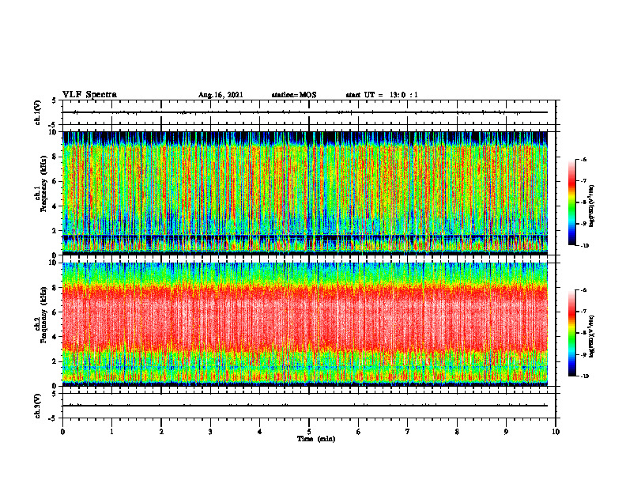Click ch.2 frequency axis tick "2"
Image resolution: width=626 pixels, height=484 pixels.
click(55, 361)
